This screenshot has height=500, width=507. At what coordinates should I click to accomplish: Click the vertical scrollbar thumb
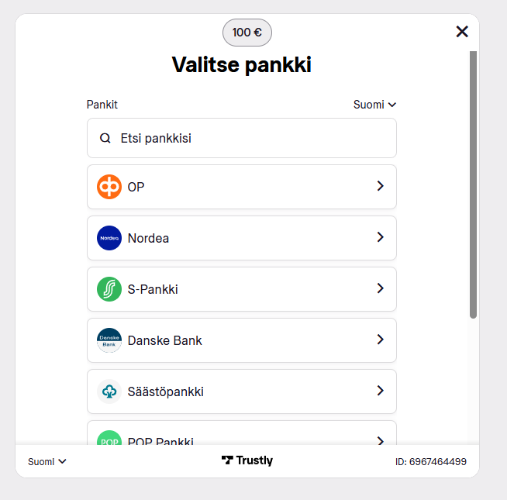(473, 184)
